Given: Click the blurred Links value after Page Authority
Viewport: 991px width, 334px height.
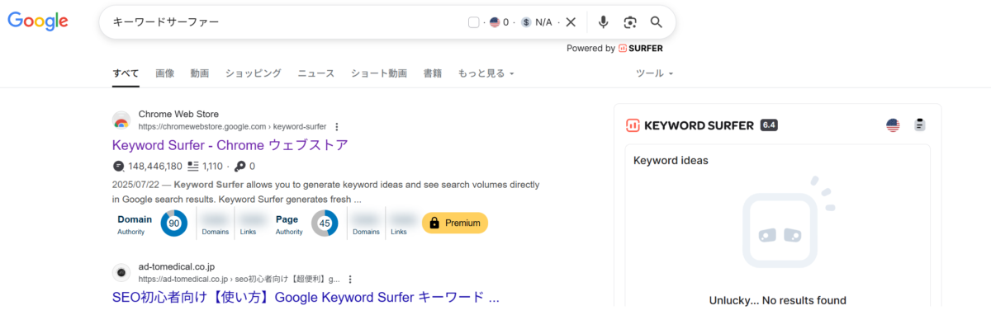Looking at the screenshot, I should [x=403, y=219].
